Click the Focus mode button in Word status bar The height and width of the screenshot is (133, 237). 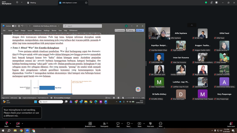point(108,98)
